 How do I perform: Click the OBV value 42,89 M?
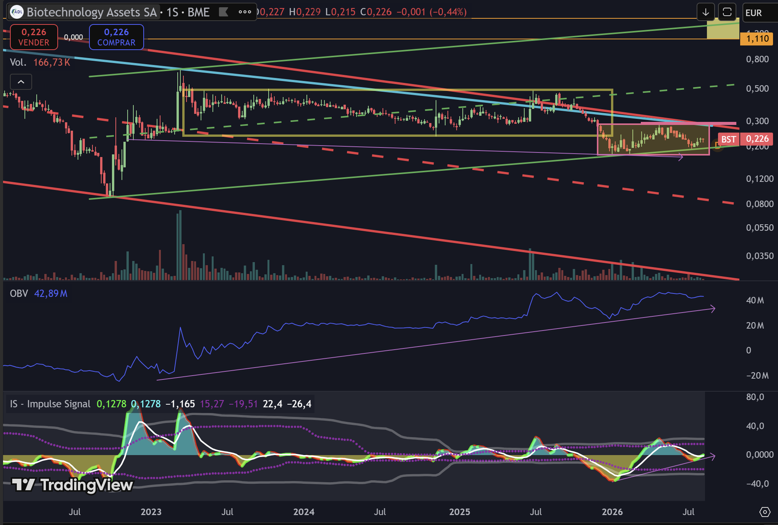click(51, 293)
